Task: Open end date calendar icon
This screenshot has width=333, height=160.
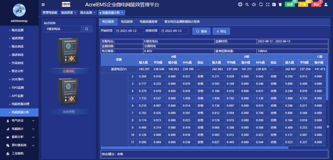Action: click(x=163, y=31)
